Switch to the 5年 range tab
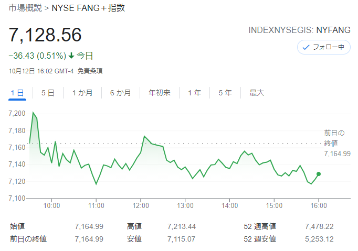The width and height of the screenshot is (358, 251). 225,93
